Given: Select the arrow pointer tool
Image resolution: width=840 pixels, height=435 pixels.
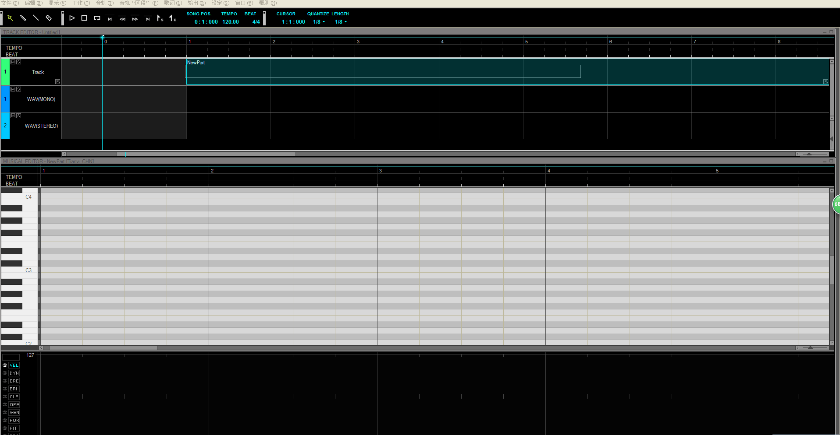Looking at the screenshot, I should pyautogui.click(x=10, y=18).
